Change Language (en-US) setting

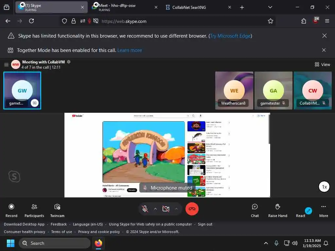(x=88, y=224)
